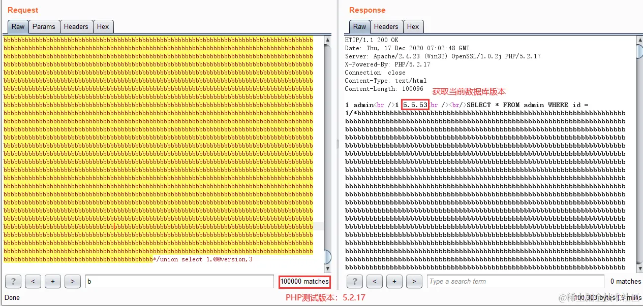Click the HTTP/1.1 200 OK line

372,40
